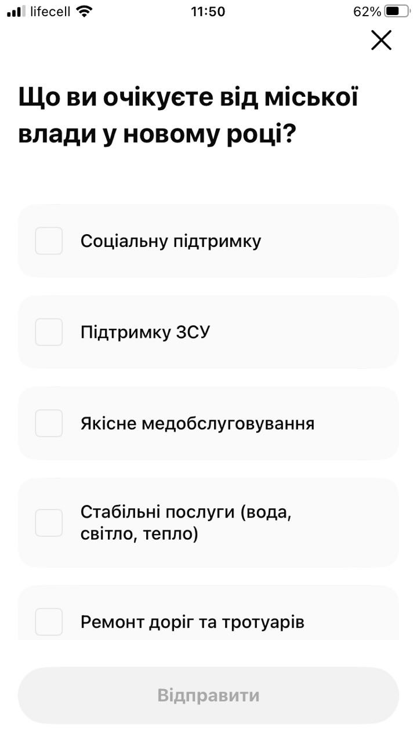Pick the Ремонт доріг та тротуарів label
Screen dimensions: 417x742
pos(192,623)
